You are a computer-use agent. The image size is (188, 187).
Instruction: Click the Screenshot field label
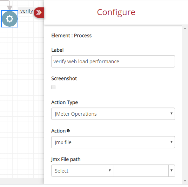[64, 78]
